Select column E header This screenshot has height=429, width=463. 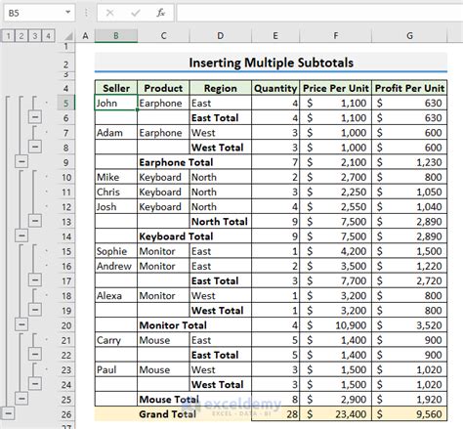click(275, 36)
